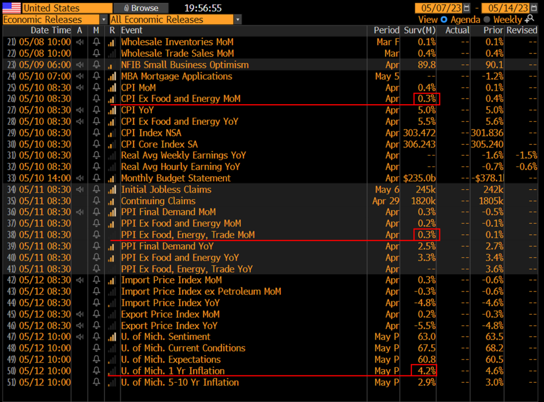Toggle speaker alert on Export Price Index YoY row
The image size is (544, 402).
click(x=80, y=325)
